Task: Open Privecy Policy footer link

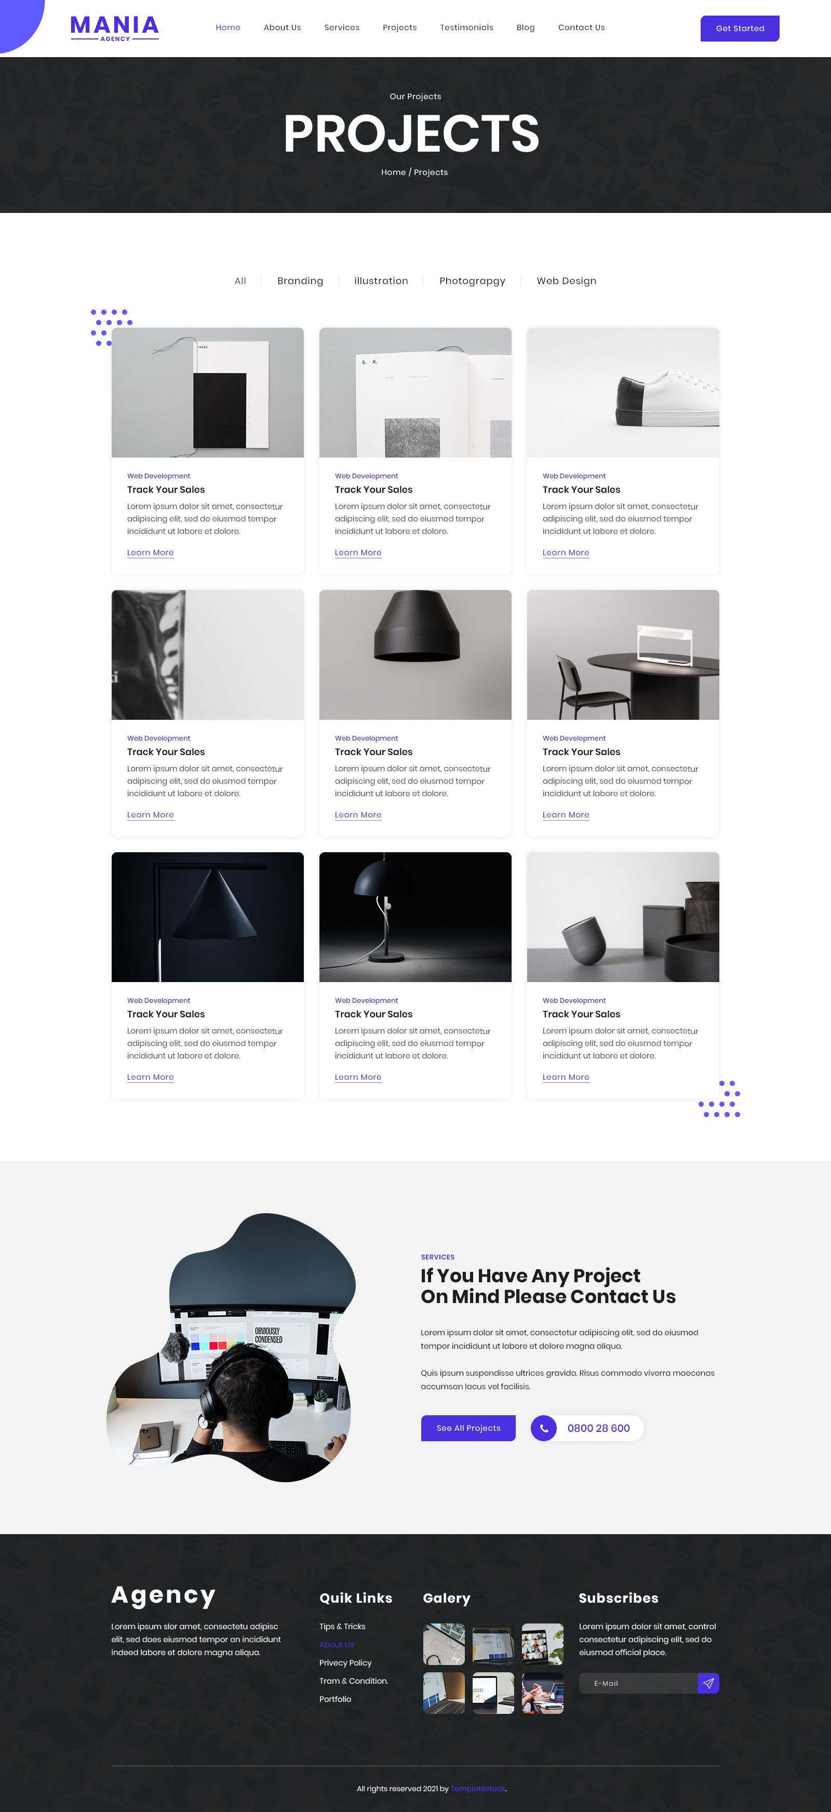Action: coord(345,1663)
